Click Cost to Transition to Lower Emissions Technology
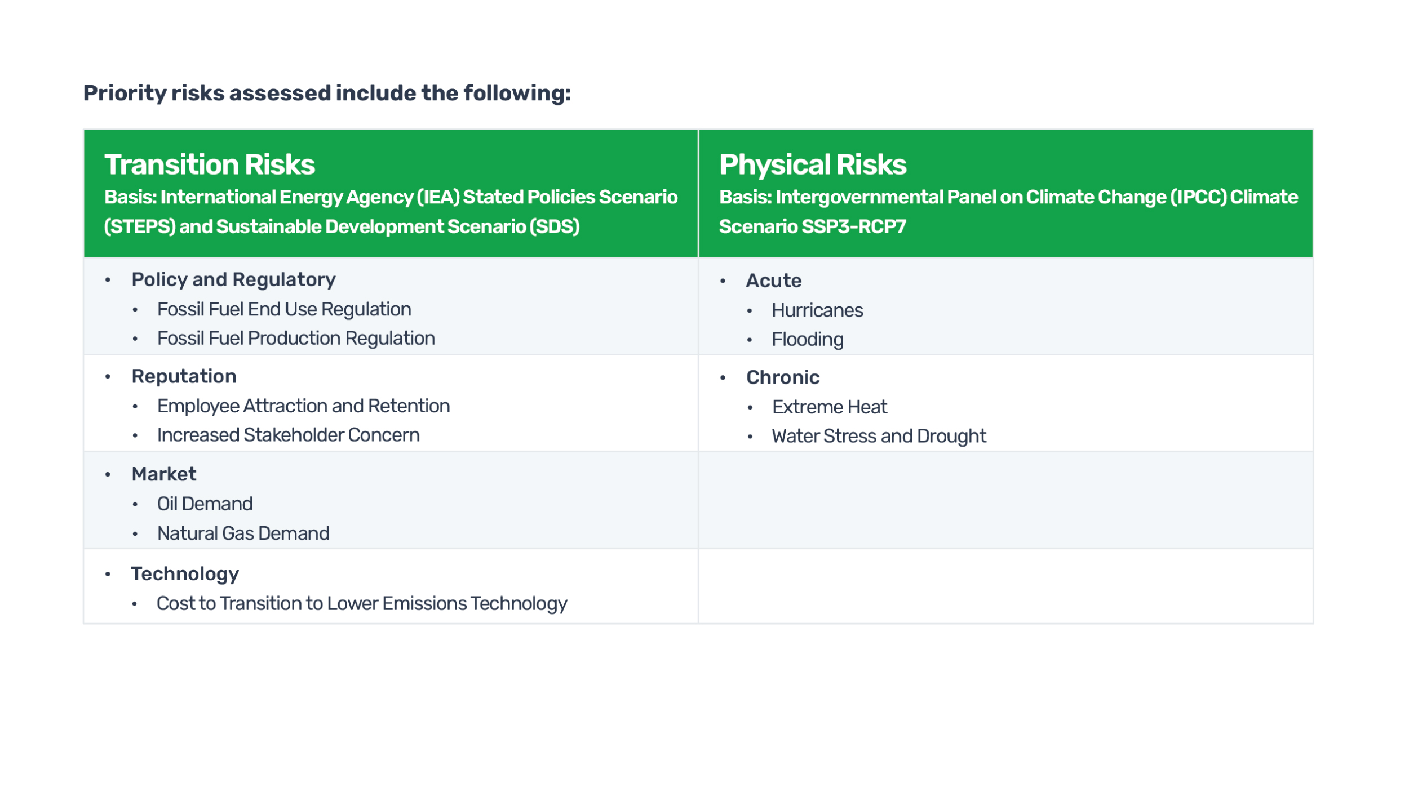The image size is (1409, 792). 362,603
